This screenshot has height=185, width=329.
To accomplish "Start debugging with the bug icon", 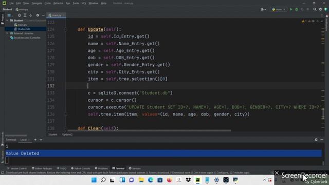I will (297, 9).
